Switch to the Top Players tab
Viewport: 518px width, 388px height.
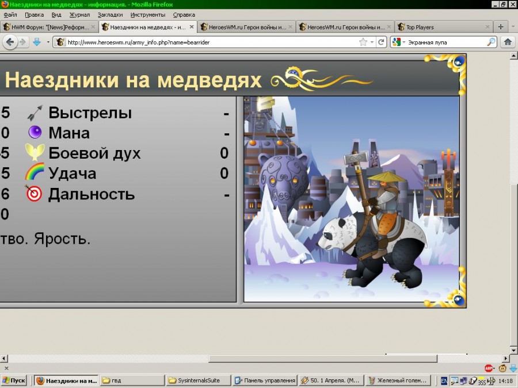pos(444,27)
